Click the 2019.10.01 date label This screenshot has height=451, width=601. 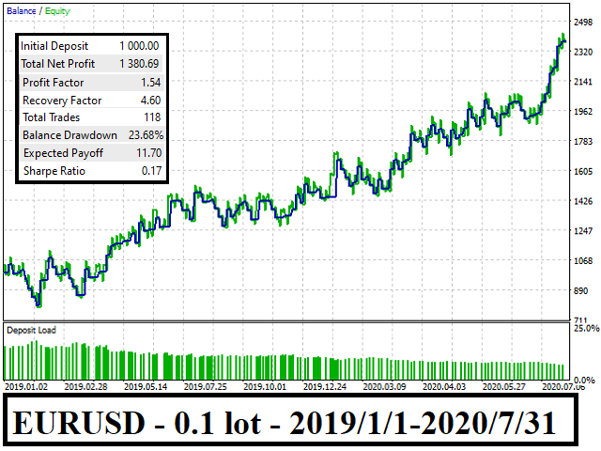265,386
